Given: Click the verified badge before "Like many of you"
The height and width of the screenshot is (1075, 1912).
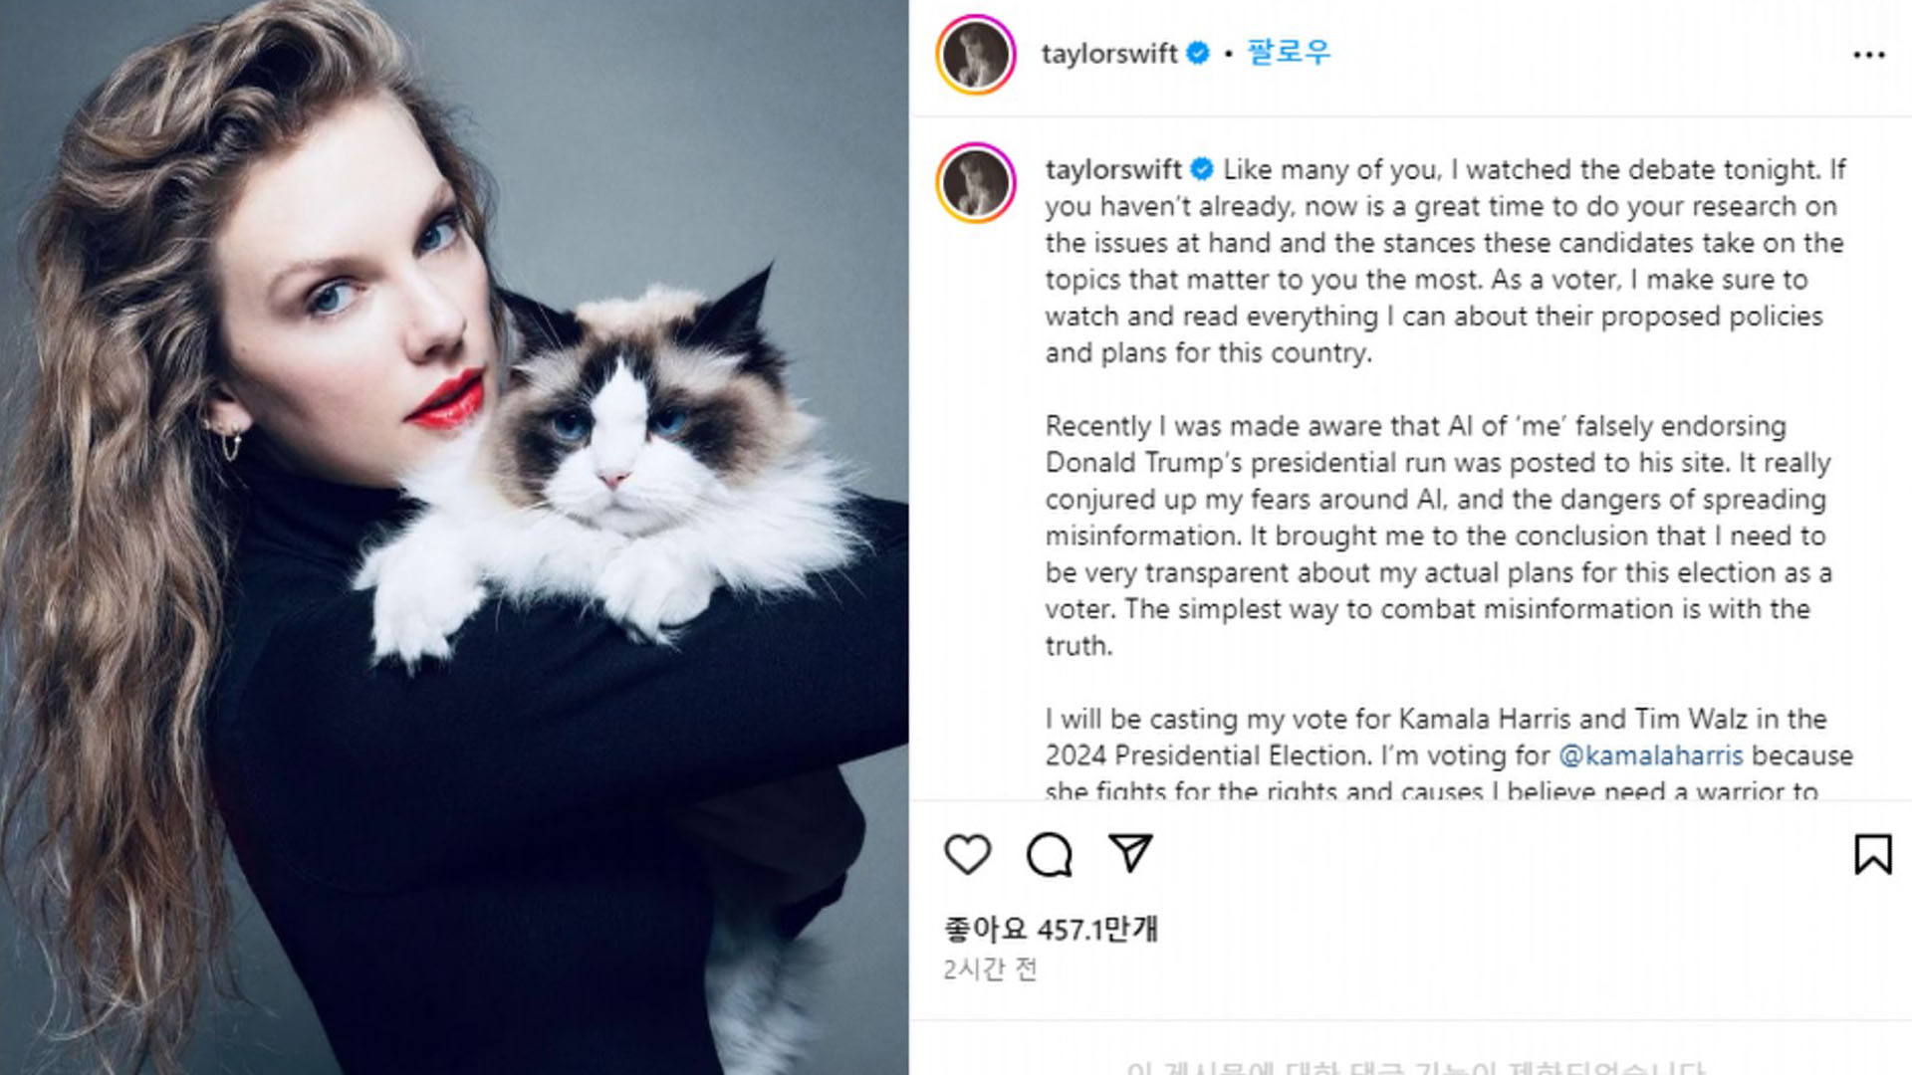Looking at the screenshot, I should [1202, 169].
